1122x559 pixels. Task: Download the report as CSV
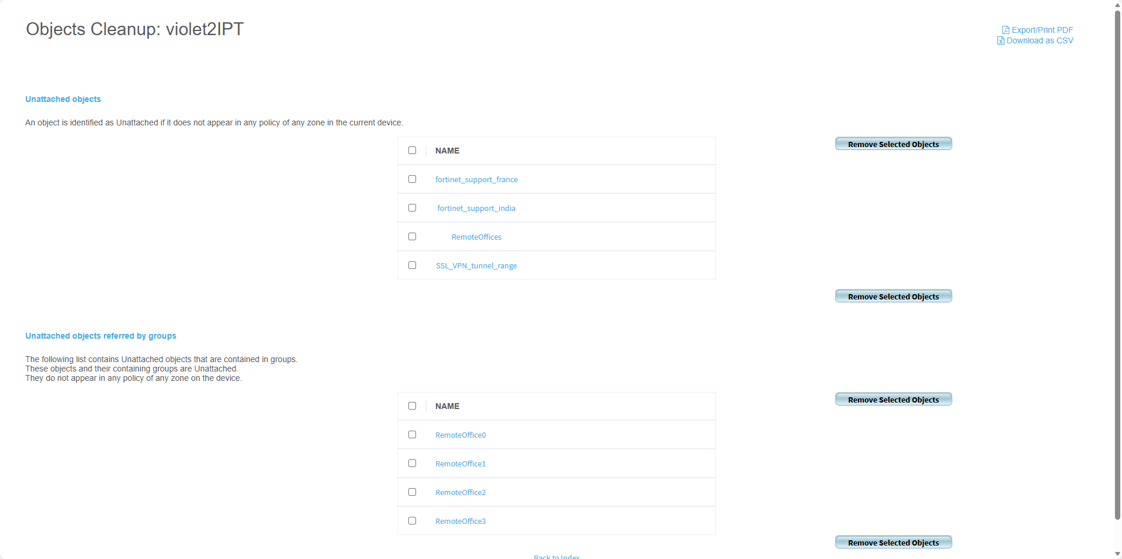point(1040,40)
